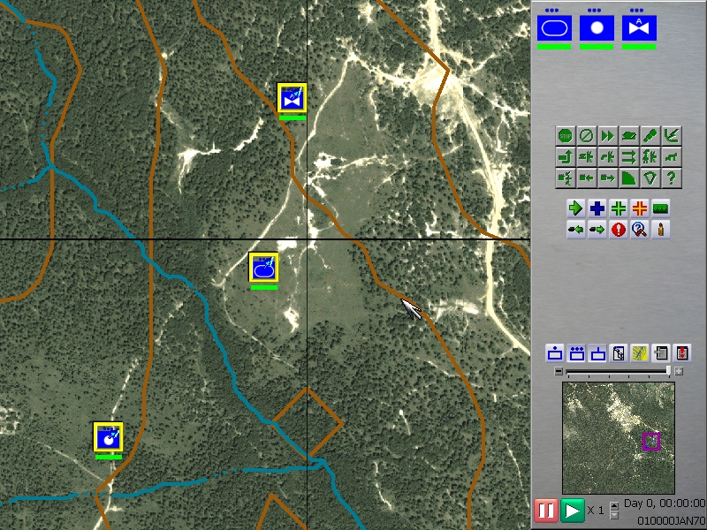
Task: Click the blue plus icon
Action: [595, 208]
